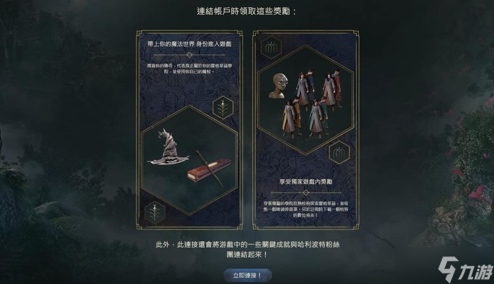Click the 連結帳戶時領取這些獎勵 heading
494x284 pixels.
(246, 11)
